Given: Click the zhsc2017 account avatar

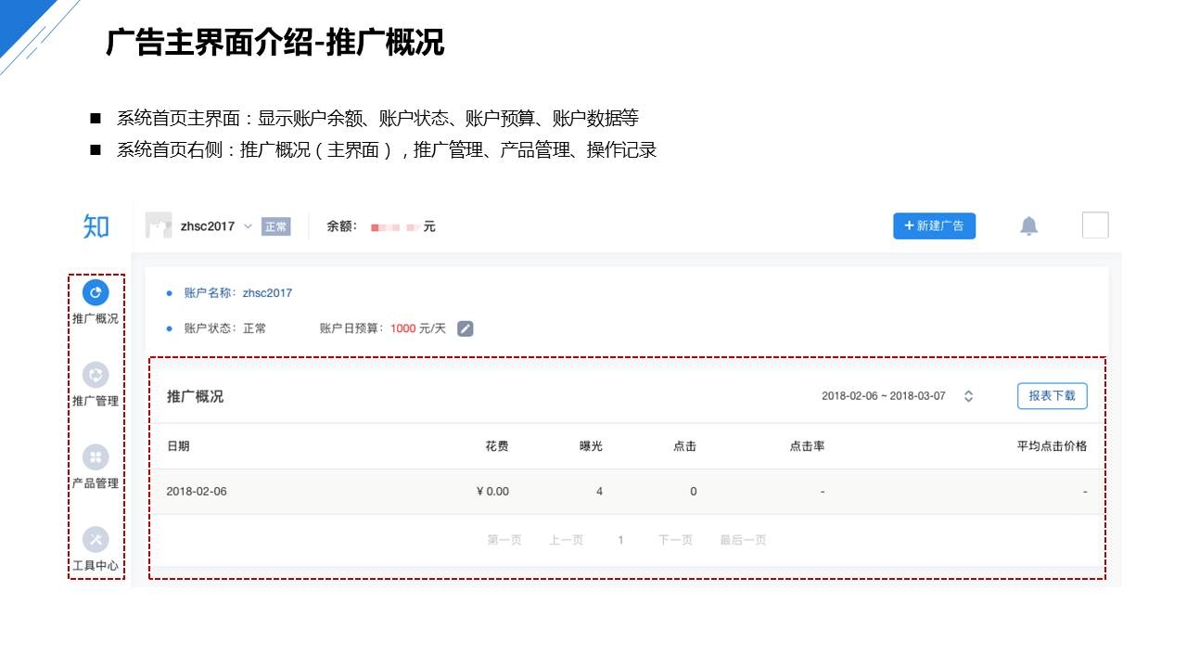Looking at the screenshot, I should 159,225.
